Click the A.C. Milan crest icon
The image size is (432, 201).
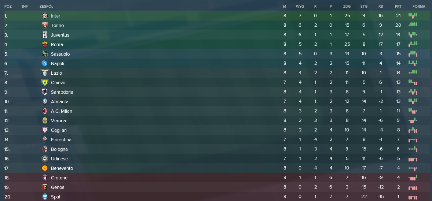click(45, 111)
